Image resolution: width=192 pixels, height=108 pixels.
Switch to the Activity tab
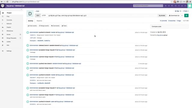point(31,21)
